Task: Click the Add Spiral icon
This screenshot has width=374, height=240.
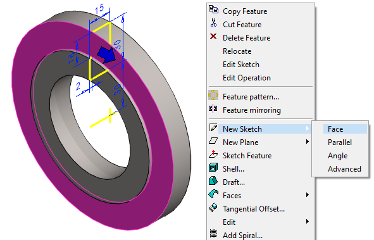Action: click(213, 233)
